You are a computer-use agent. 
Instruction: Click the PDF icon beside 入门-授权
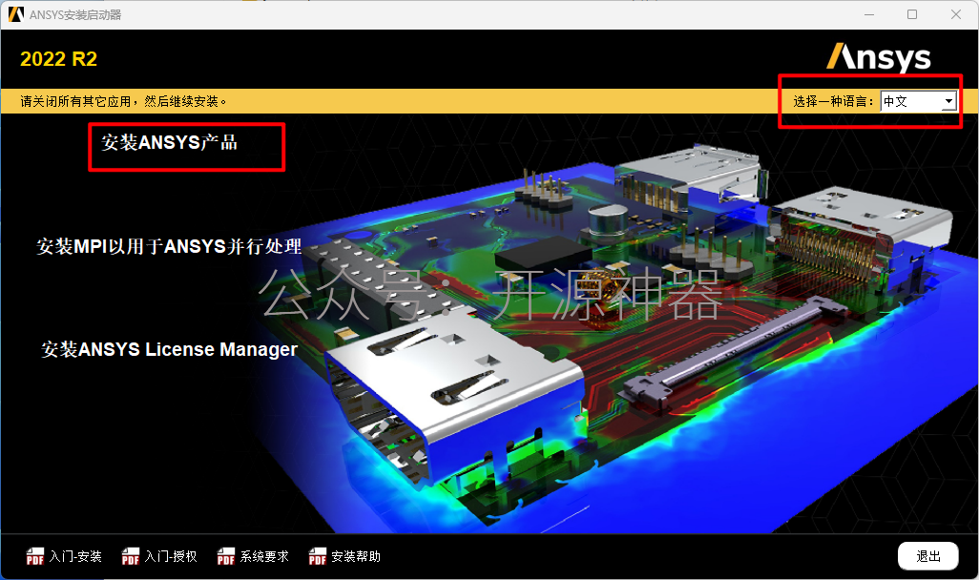(x=131, y=556)
